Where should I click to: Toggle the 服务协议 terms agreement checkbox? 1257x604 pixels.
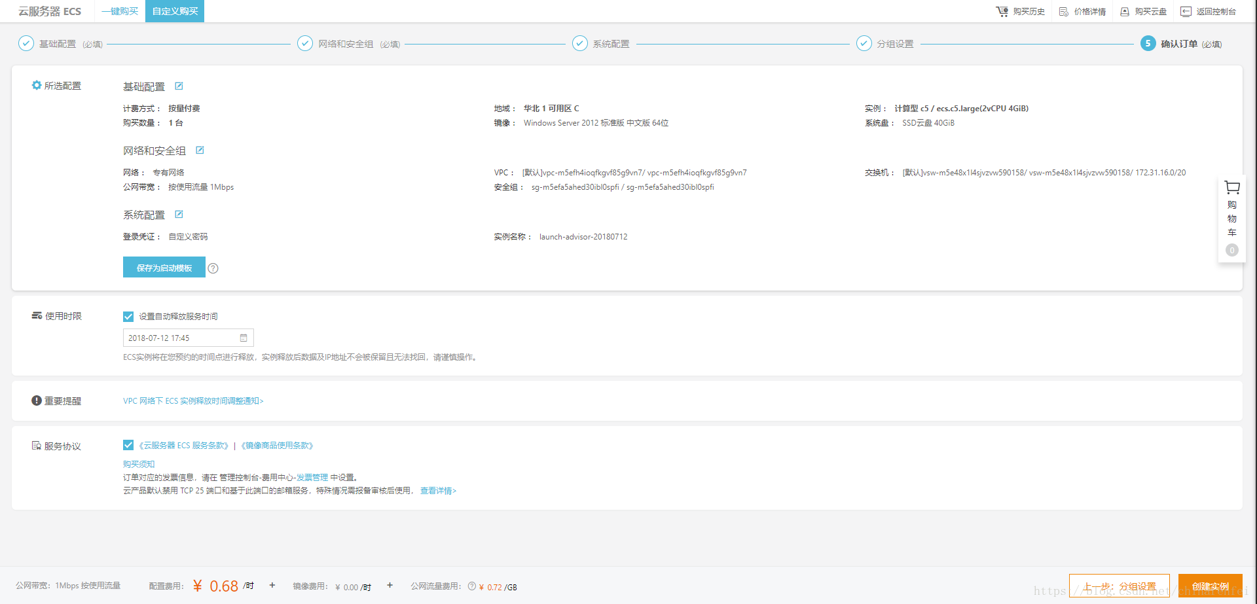pyautogui.click(x=128, y=445)
